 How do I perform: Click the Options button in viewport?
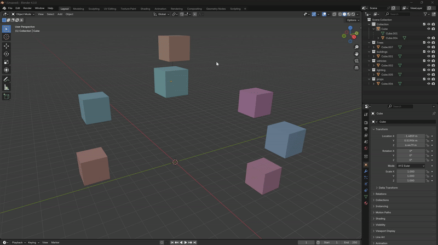point(353,20)
